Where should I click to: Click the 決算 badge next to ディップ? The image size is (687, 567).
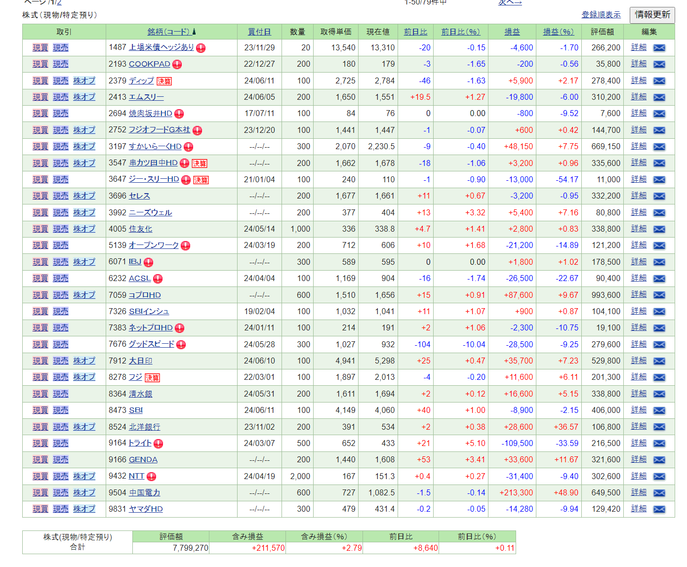(x=164, y=81)
